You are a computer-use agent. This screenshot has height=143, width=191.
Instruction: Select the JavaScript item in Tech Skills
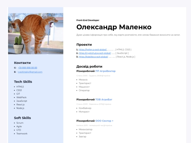pos(22,101)
